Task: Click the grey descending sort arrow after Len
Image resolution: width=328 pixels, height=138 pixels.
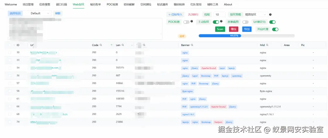Action: coord(132,45)
